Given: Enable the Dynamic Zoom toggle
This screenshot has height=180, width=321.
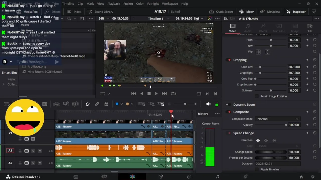Looking at the screenshot, I should point(228,105).
